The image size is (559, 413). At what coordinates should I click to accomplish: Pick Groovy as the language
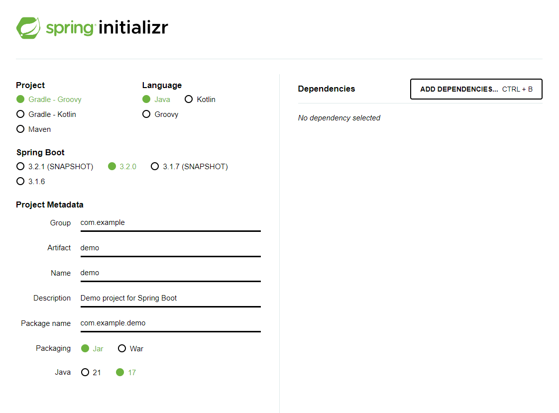point(160,114)
